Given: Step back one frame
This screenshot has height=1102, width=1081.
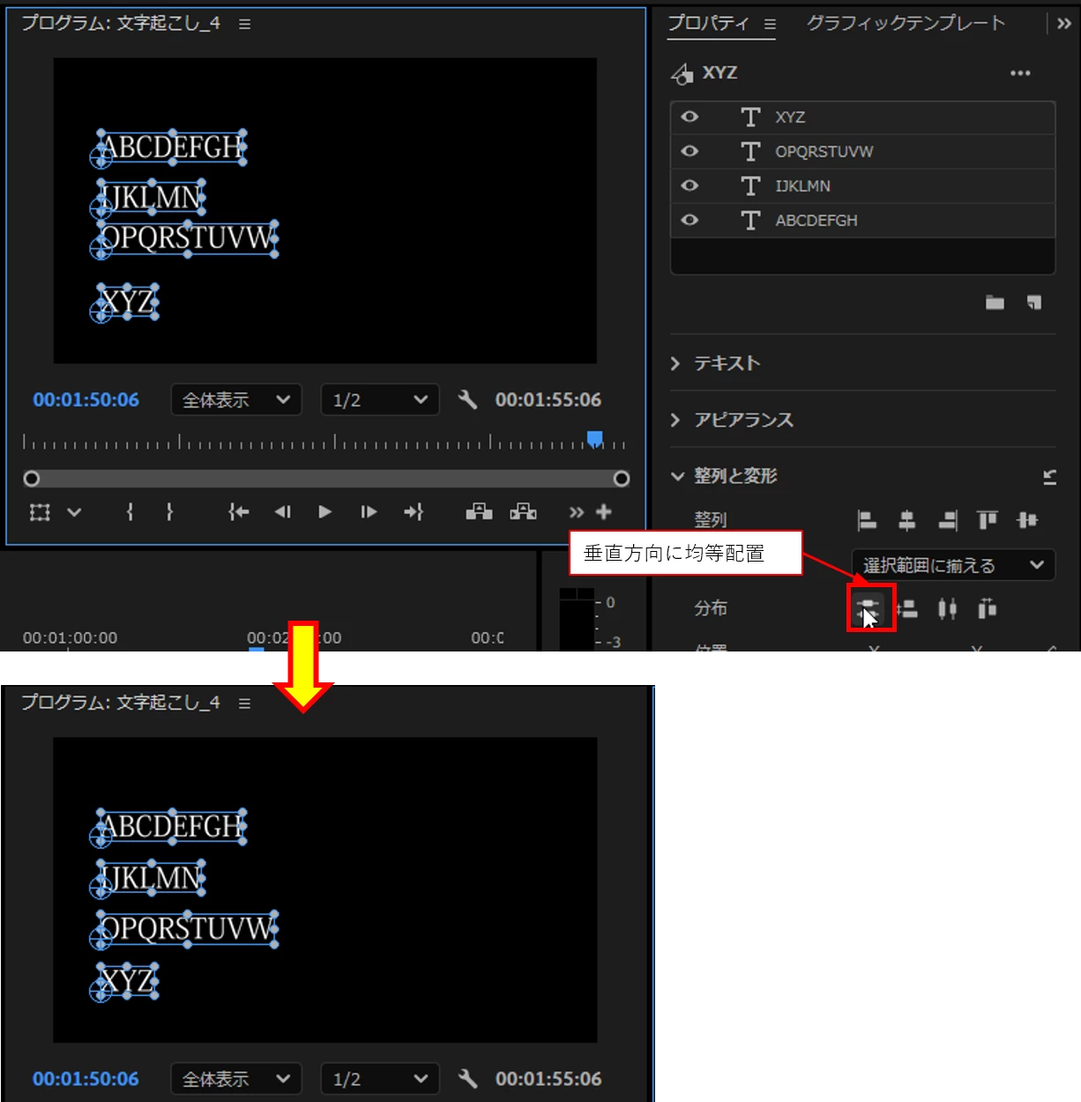Looking at the screenshot, I should coord(282,511).
